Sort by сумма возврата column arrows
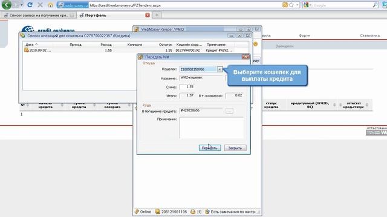The image size is (387, 217). pyautogui.click(x=129, y=105)
